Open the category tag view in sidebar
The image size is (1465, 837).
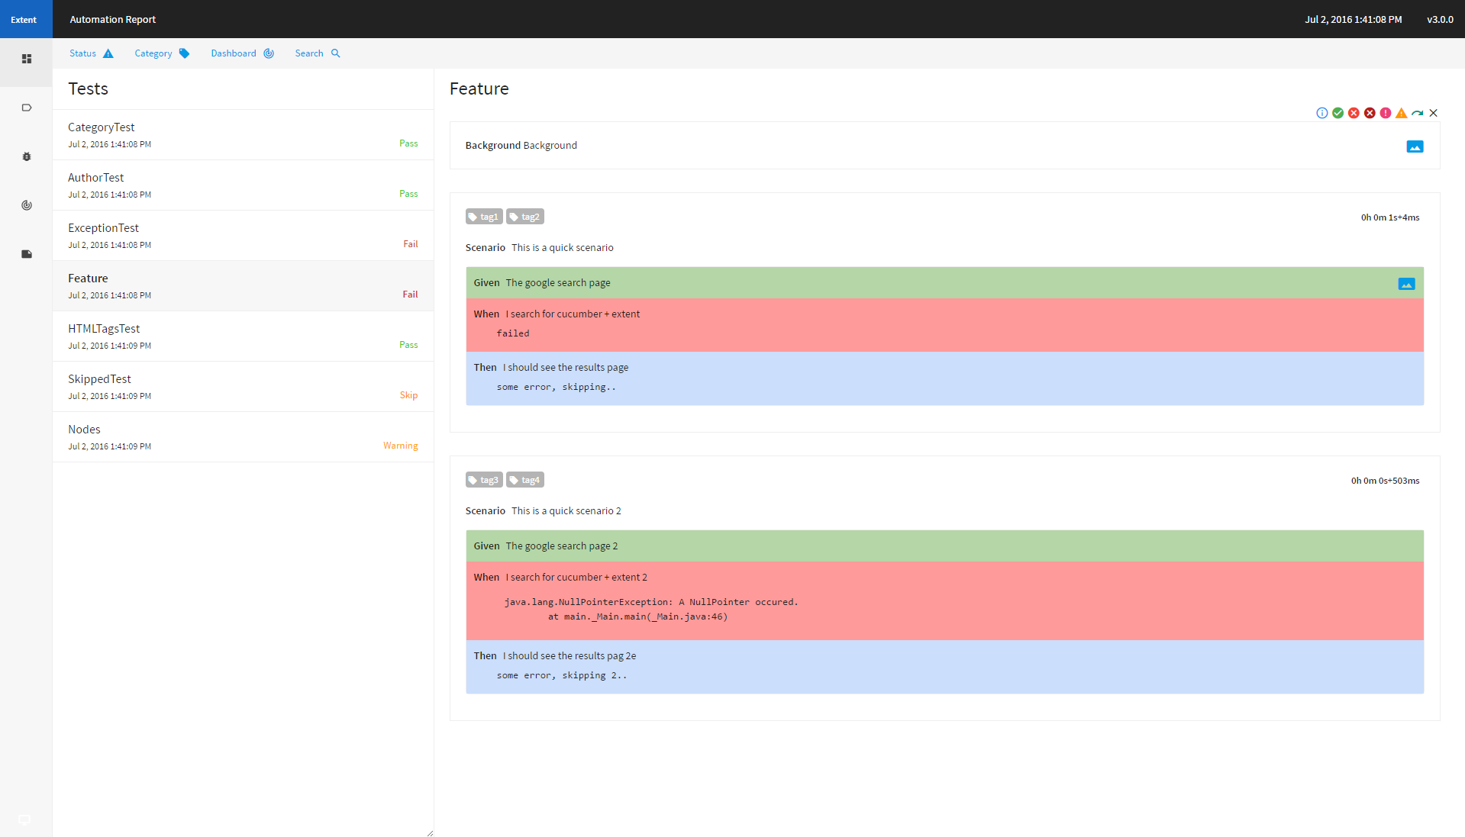pos(27,108)
